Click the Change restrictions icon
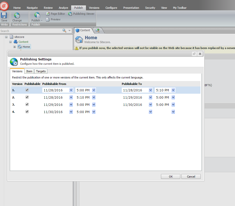 (17, 16)
